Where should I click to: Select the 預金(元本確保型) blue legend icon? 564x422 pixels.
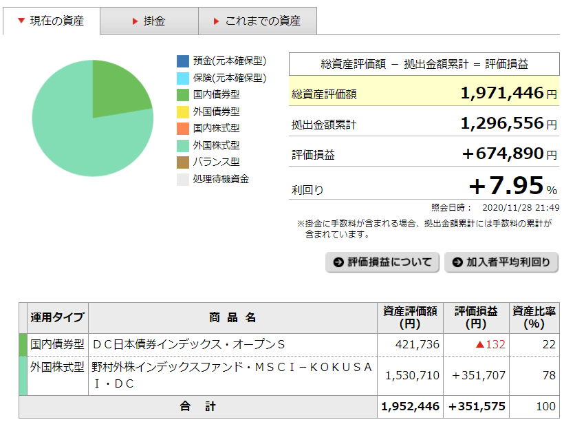(x=182, y=59)
